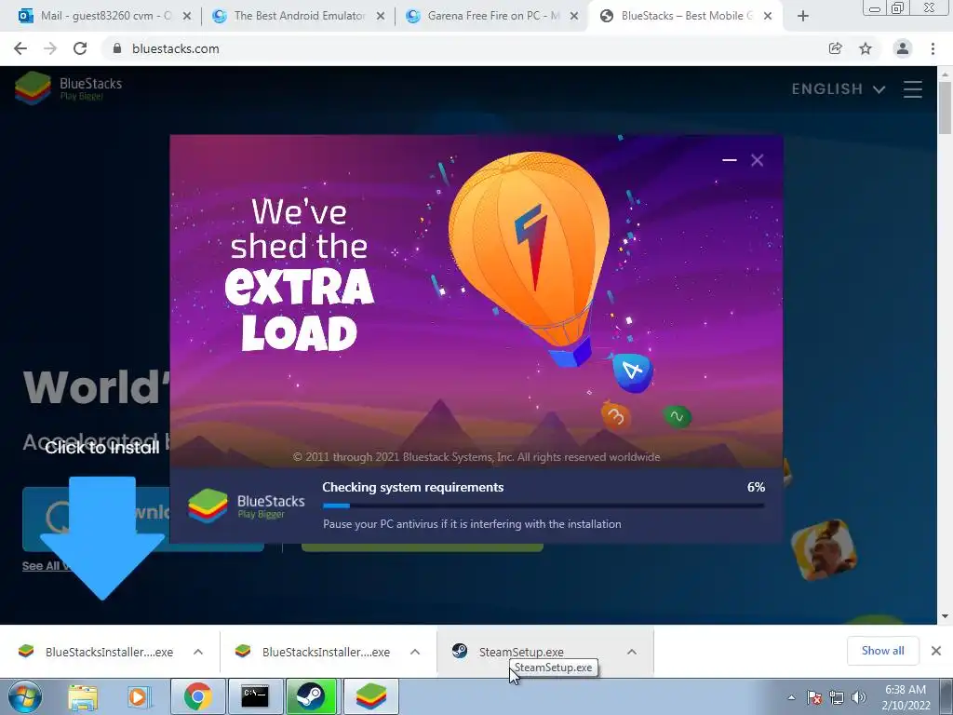The image size is (953, 715).
Task: Open The Best Android Emulator tab
Action: click(298, 16)
